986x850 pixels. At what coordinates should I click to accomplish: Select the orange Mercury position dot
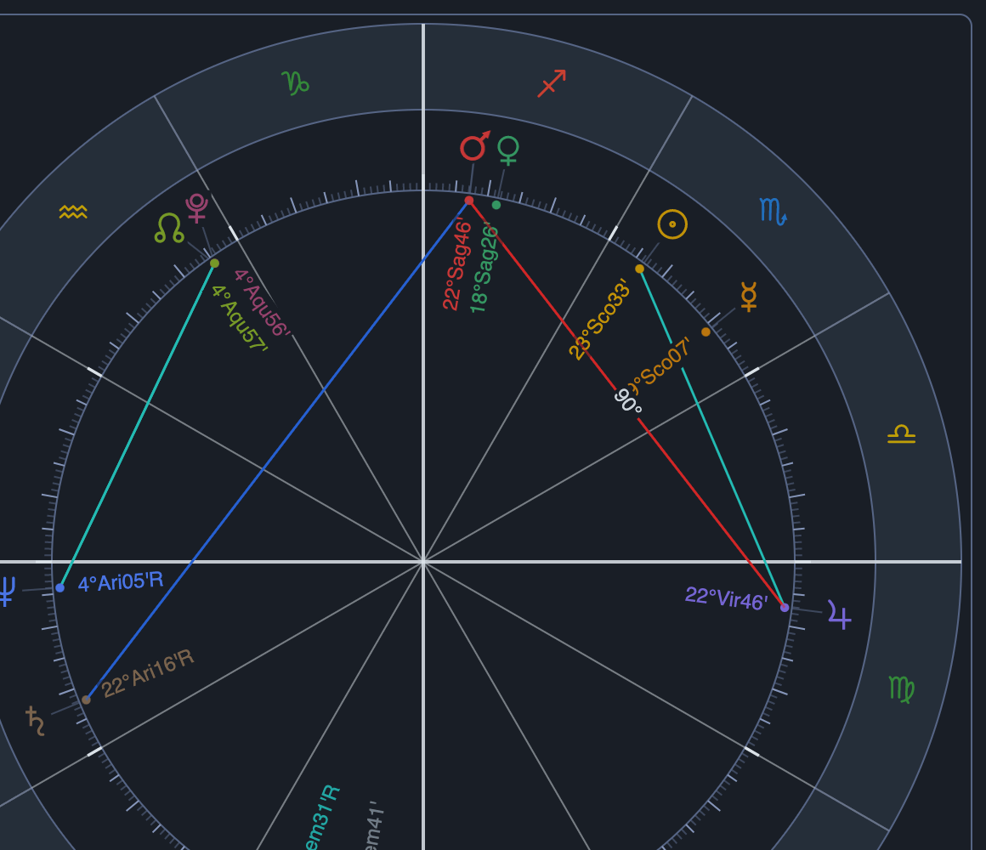(705, 332)
